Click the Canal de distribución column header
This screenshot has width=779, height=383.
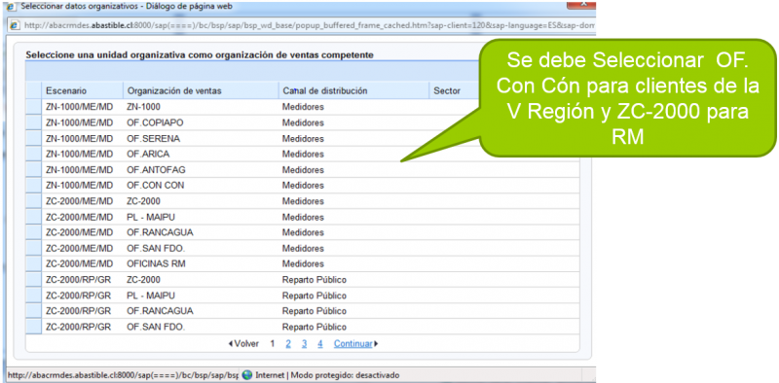[x=353, y=90]
